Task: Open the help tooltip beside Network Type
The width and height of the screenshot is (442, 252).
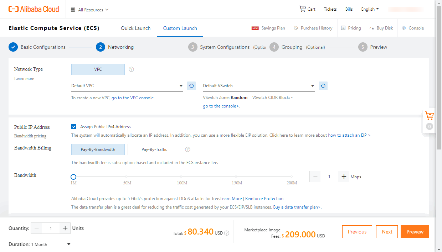Action: 131,69
